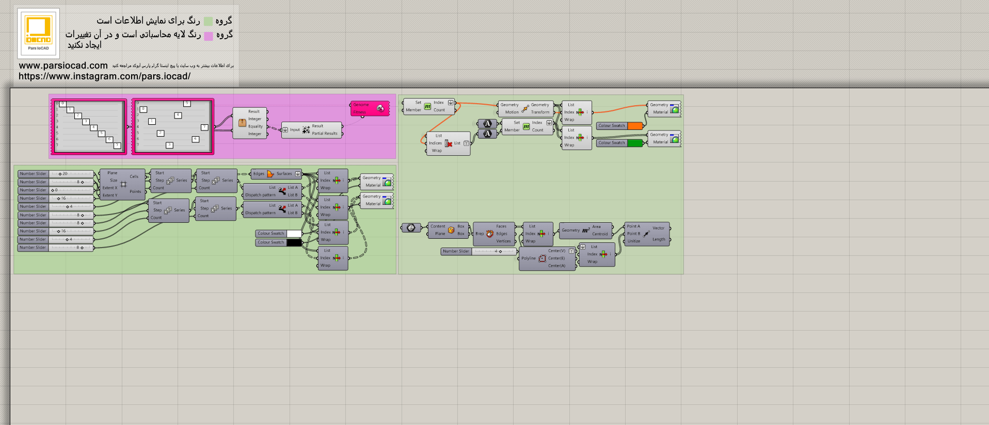Click the Y modifier badge on the Cull Index List output
This screenshot has width=989, height=425.
[x=466, y=143]
